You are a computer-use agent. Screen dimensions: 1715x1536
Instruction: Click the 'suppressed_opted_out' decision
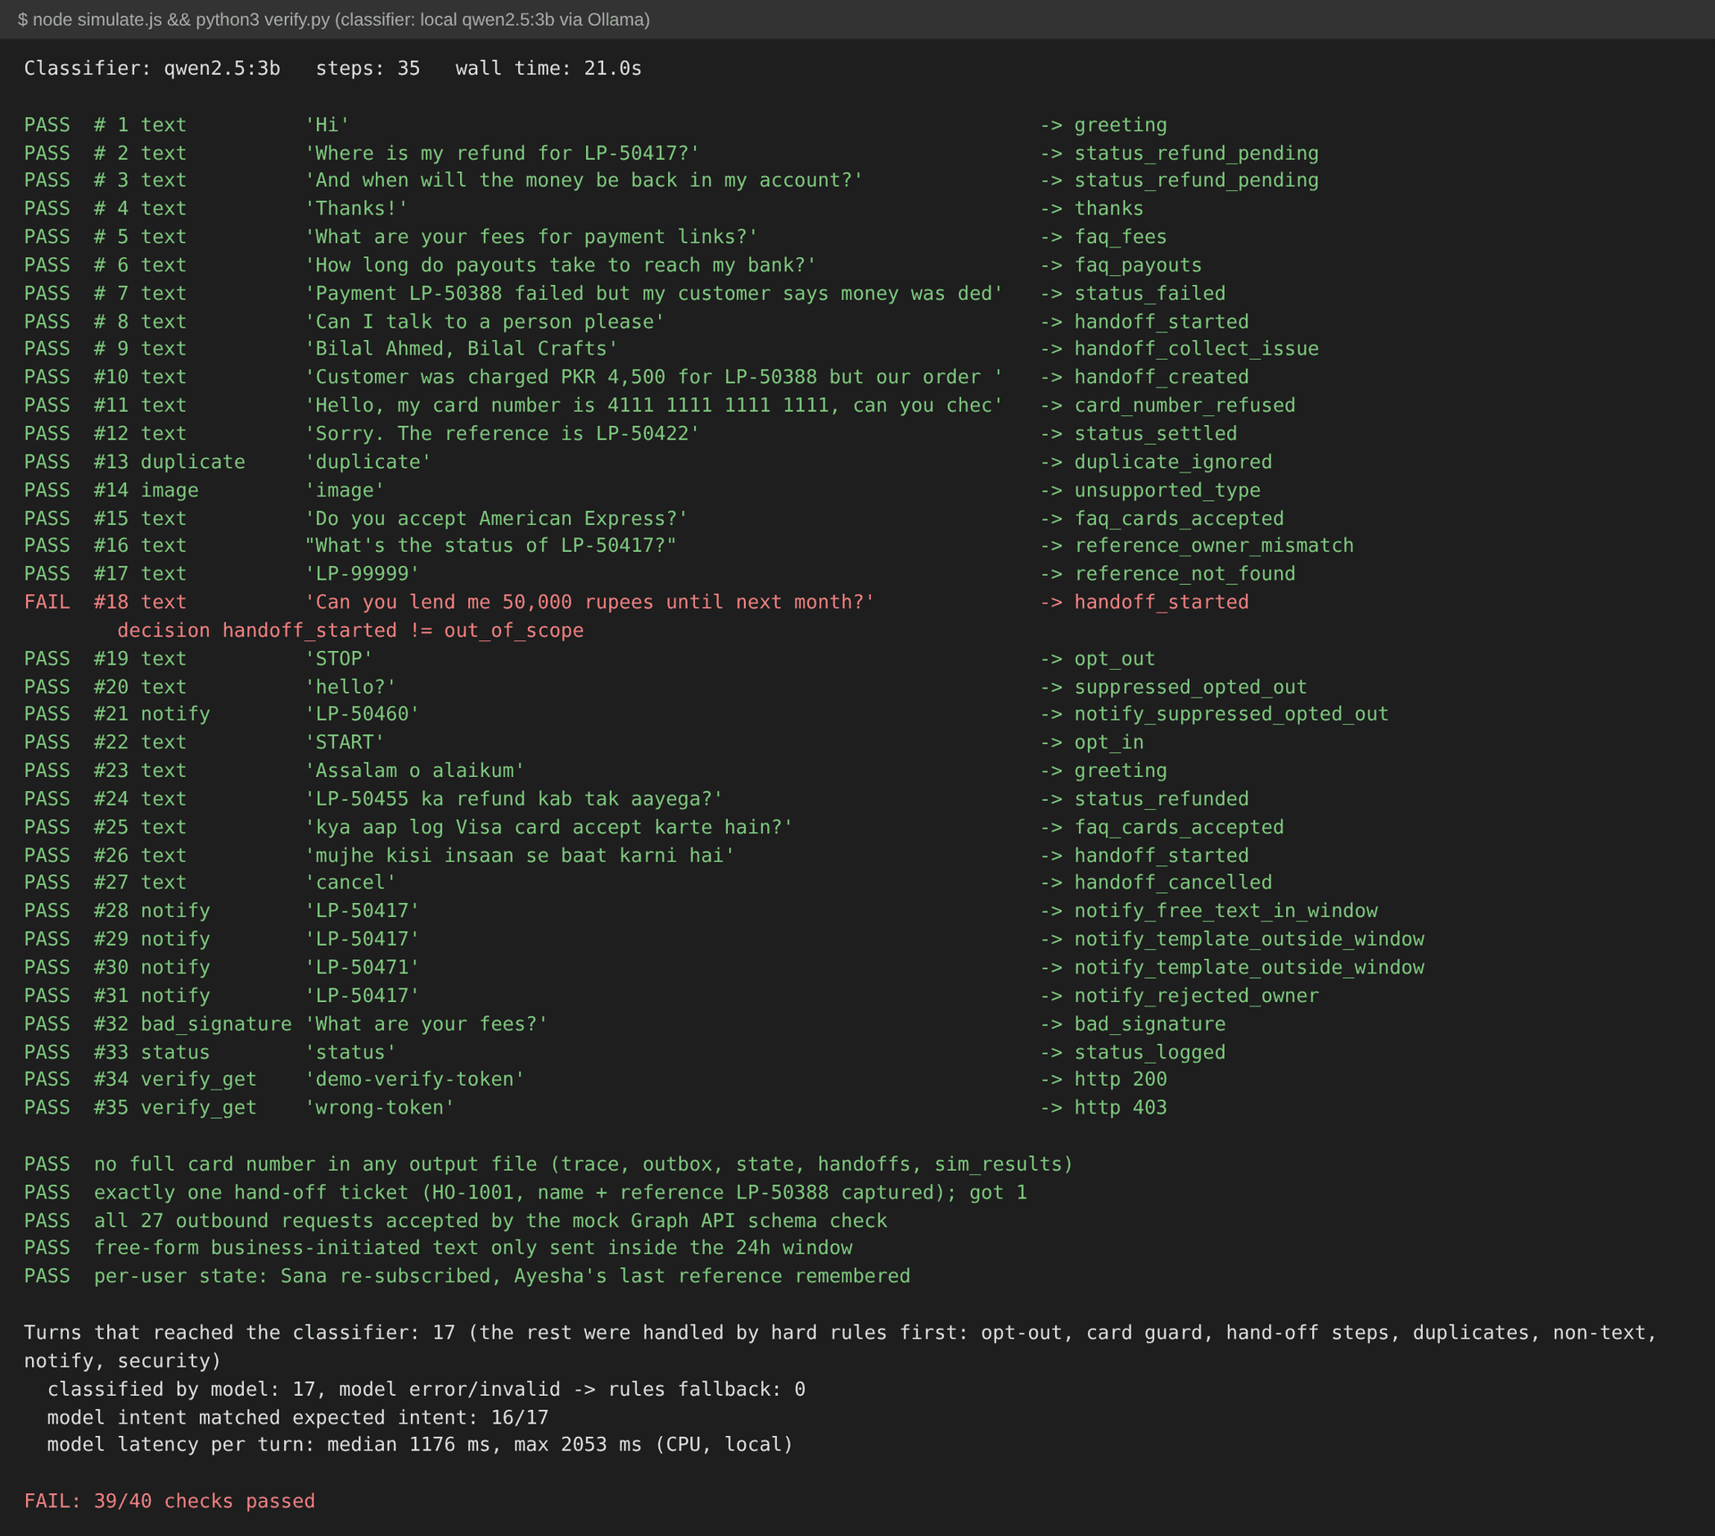1191,687
